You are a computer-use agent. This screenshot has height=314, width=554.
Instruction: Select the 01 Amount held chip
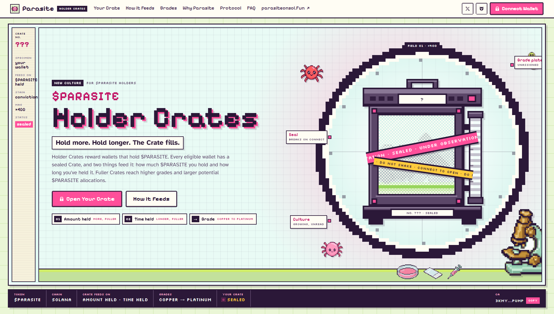click(86, 219)
